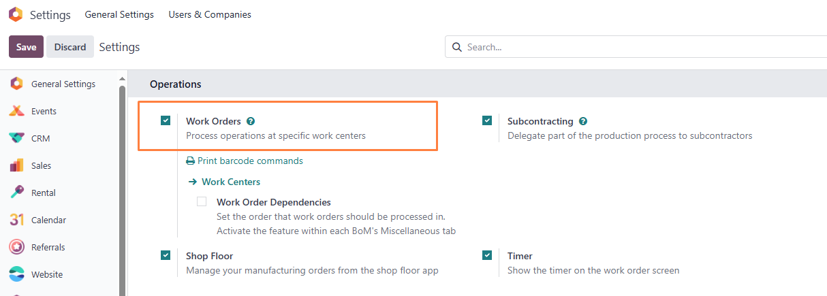827x296 pixels.
Task: Click the Work Orders help icon
Action: click(x=251, y=121)
